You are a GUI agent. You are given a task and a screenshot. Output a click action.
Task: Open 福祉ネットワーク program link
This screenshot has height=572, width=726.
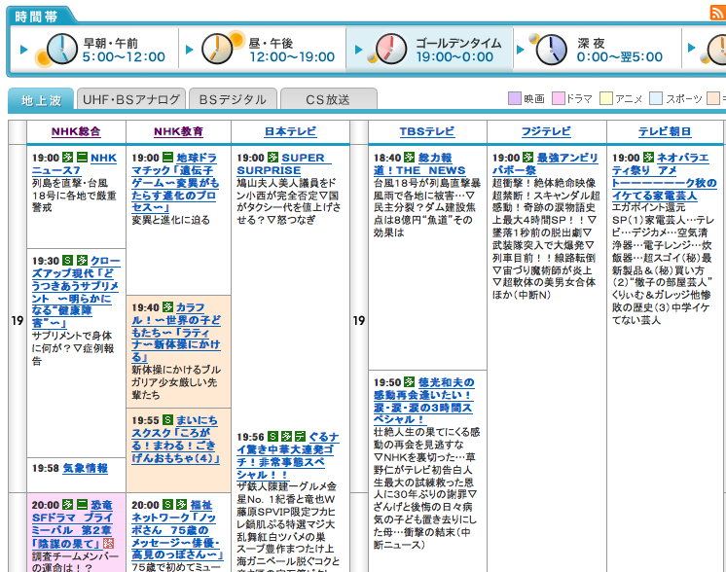click(177, 530)
